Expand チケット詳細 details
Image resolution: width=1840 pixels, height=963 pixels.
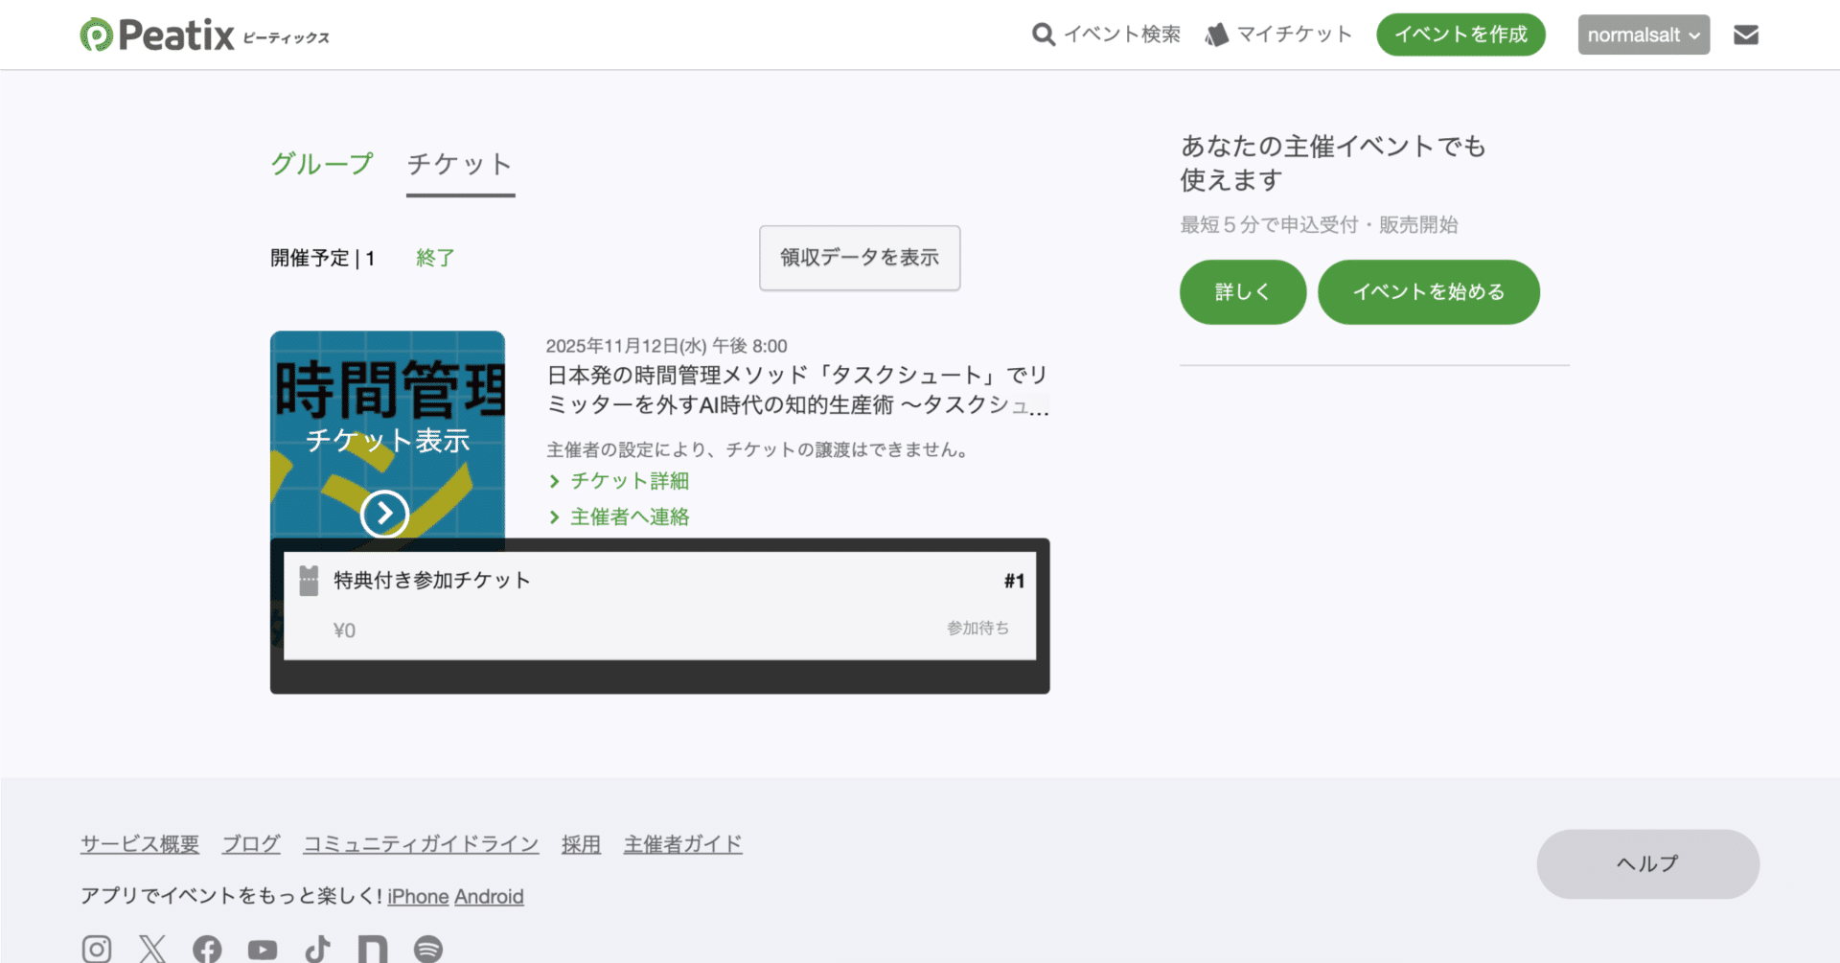[x=629, y=481]
